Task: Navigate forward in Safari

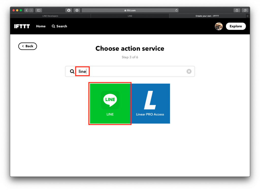Action: click(31, 10)
